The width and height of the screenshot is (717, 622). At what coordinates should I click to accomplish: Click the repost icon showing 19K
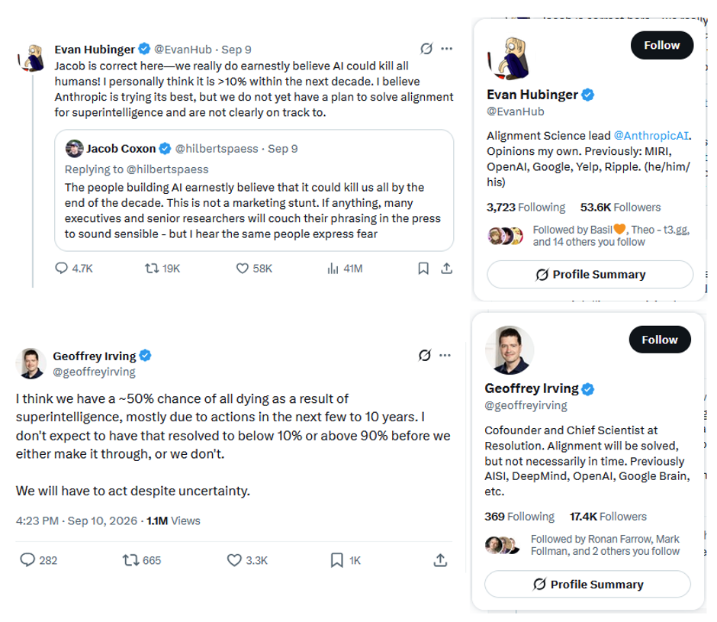(x=151, y=268)
